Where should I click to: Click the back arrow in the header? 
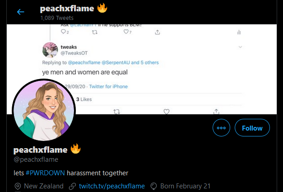point(20,12)
